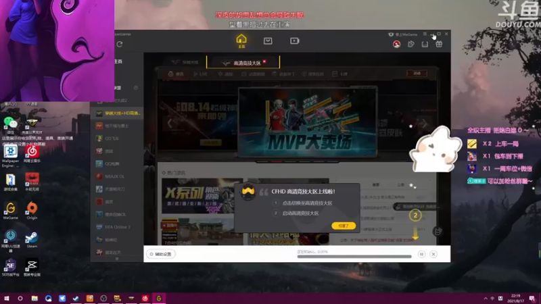Image resolution: width=541 pixels, height=304 pixels.
Task: Open the taskbar clock and date
Action: [515, 298]
